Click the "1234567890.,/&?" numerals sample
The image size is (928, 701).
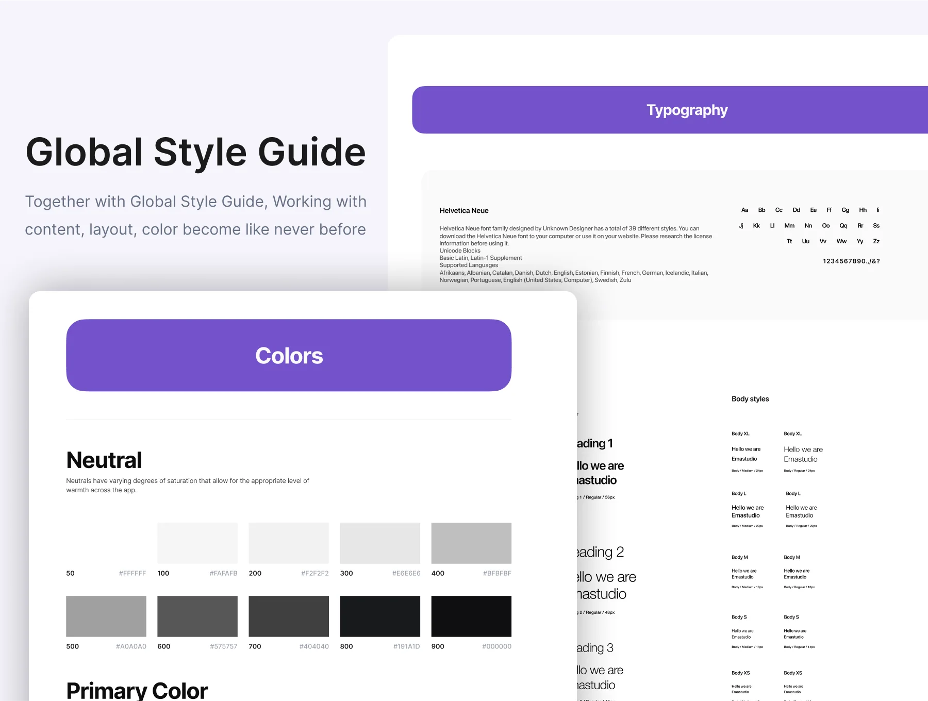click(851, 261)
